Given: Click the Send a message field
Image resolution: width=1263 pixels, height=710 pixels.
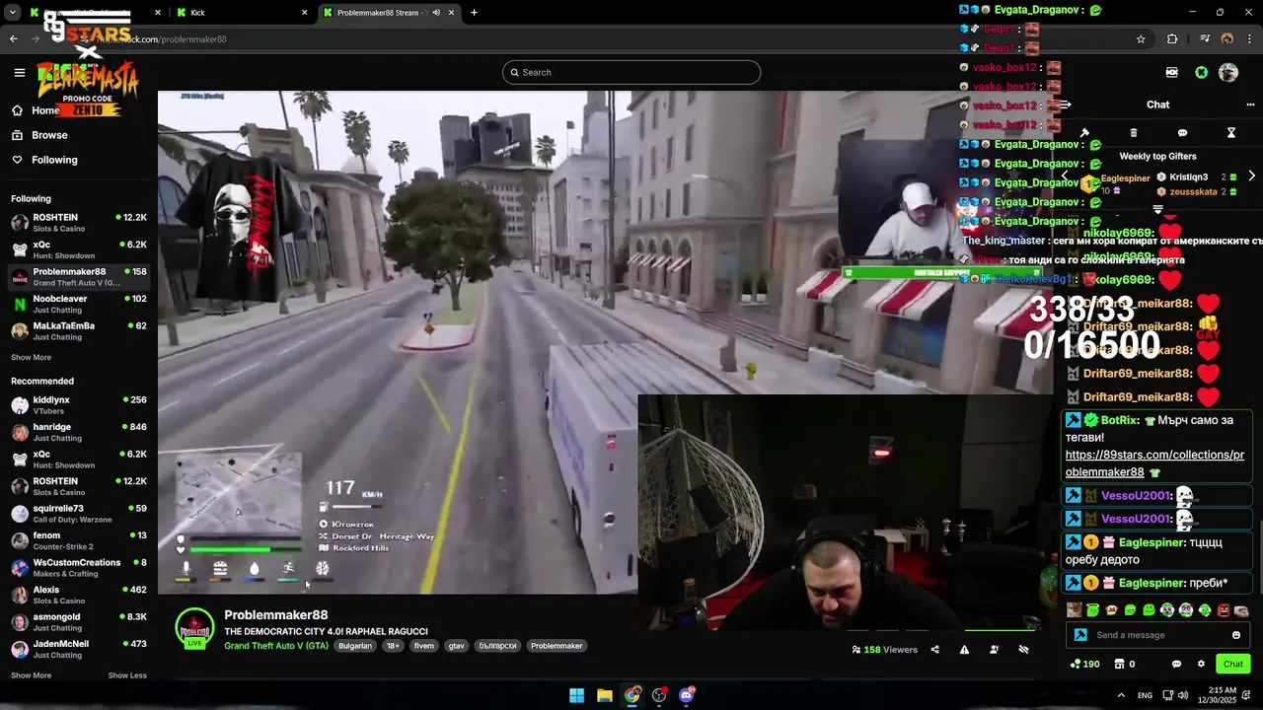Looking at the screenshot, I should click(1158, 635).
